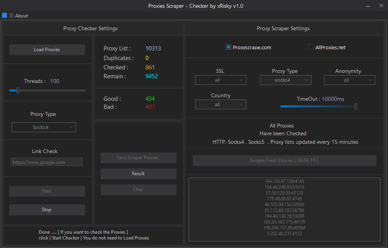
Task: Click the TimeOut slider handle
Action: tap(355, 106)
